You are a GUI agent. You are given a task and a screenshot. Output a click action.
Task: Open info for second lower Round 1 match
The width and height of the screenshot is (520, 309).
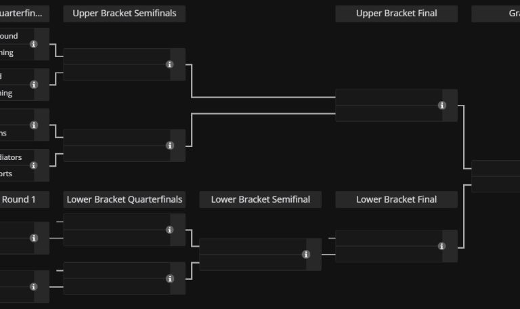pyautogui.click(x=34, y=287)
